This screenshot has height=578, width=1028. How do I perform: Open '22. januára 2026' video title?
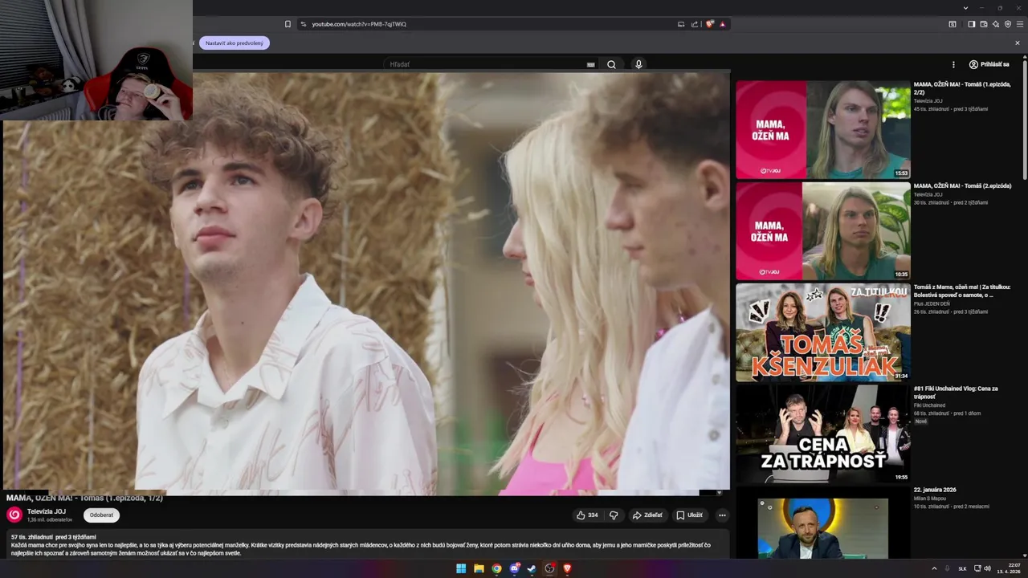point(935,490)
